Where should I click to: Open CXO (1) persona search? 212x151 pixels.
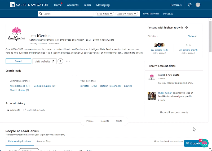pyautogui.click(x=128, y=86)
